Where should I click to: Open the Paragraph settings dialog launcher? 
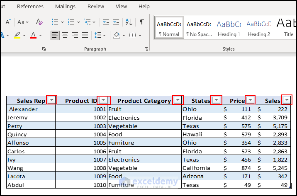[146, 49]
